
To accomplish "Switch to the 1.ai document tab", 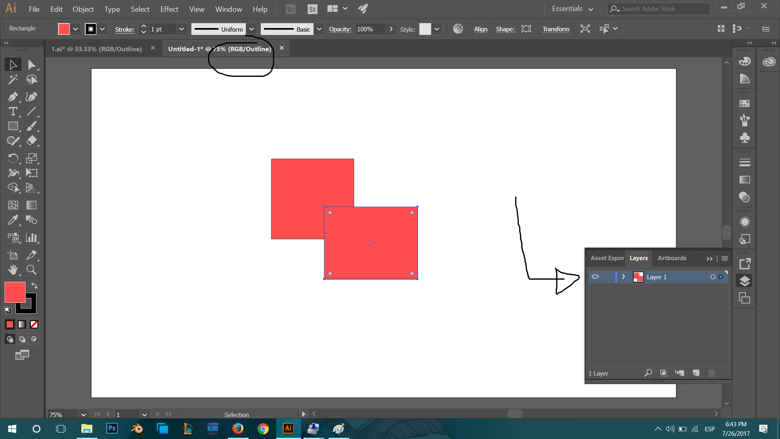I will (97, 49).
